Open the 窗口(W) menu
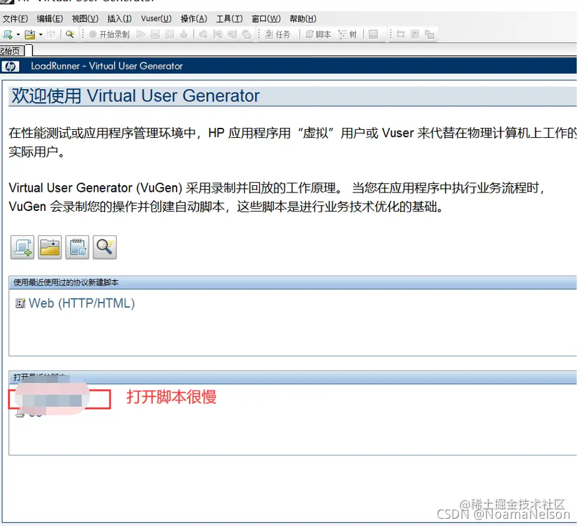The width and height of the screenshot is (580, 526). click(x=266, y=19)
